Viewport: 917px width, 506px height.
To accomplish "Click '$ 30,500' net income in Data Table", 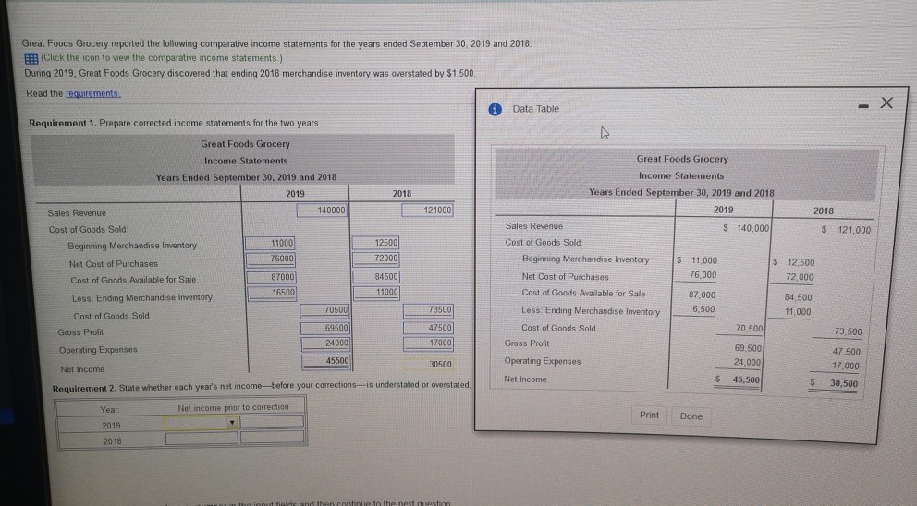I will (834, 383).
